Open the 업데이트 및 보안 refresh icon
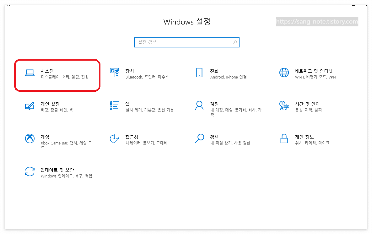Viewport: 372px width, 234px height. (x=30, y=171)
